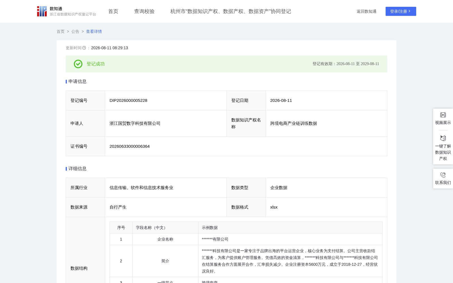The width and height of the screenshot is (453, 283).
Task: Click the 数据类型 label cell
Action: (246, 188)
